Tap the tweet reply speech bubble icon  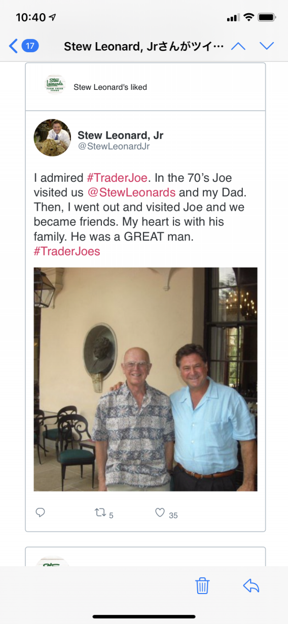[41, 513]
